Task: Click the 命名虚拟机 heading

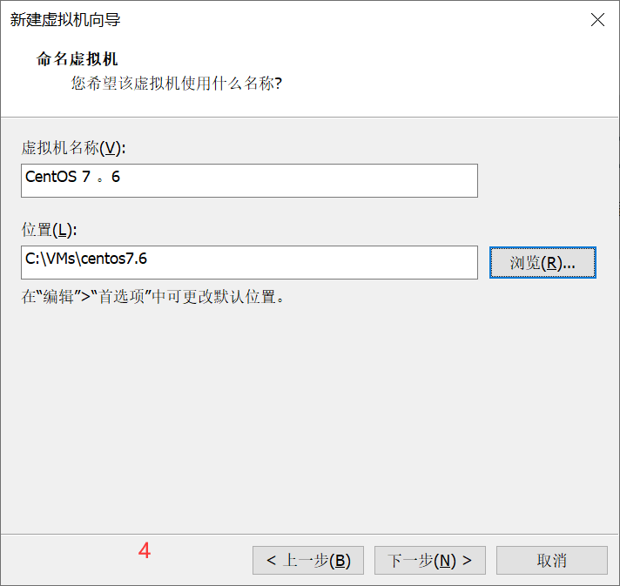Action: (x=77, y=59)
